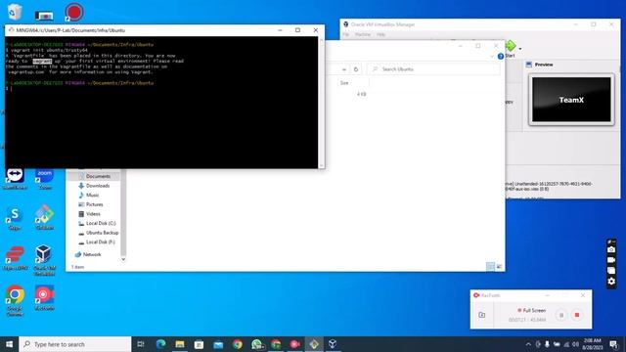Screen dimensions: 626x352
Task: Click the Preview section header in VirtualBox
Action: tap(544, 65)
